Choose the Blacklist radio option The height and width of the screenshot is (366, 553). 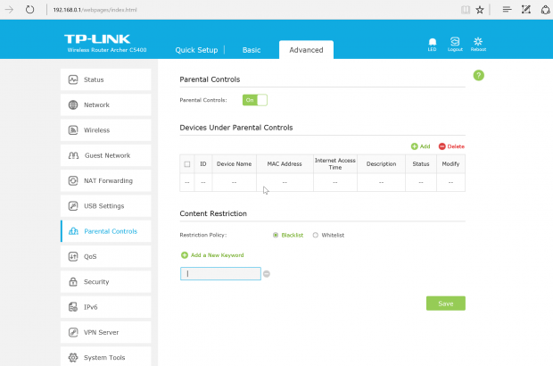tap(276, 235)
